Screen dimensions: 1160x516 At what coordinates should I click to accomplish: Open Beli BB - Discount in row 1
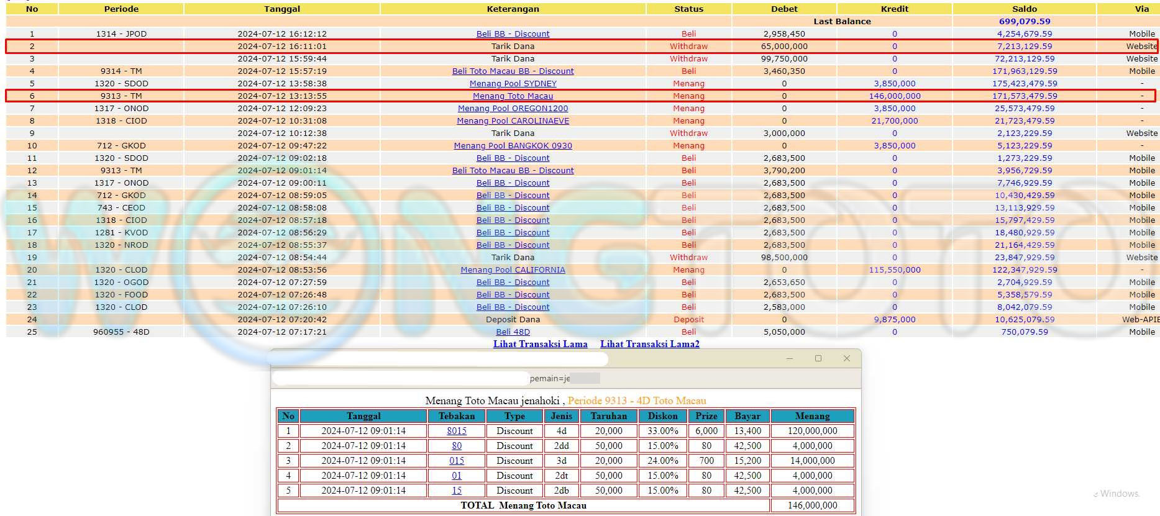[513, 34]
